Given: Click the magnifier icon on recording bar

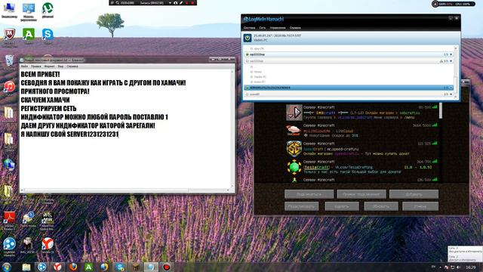Looking at the screenshot, I should [118, 3].
